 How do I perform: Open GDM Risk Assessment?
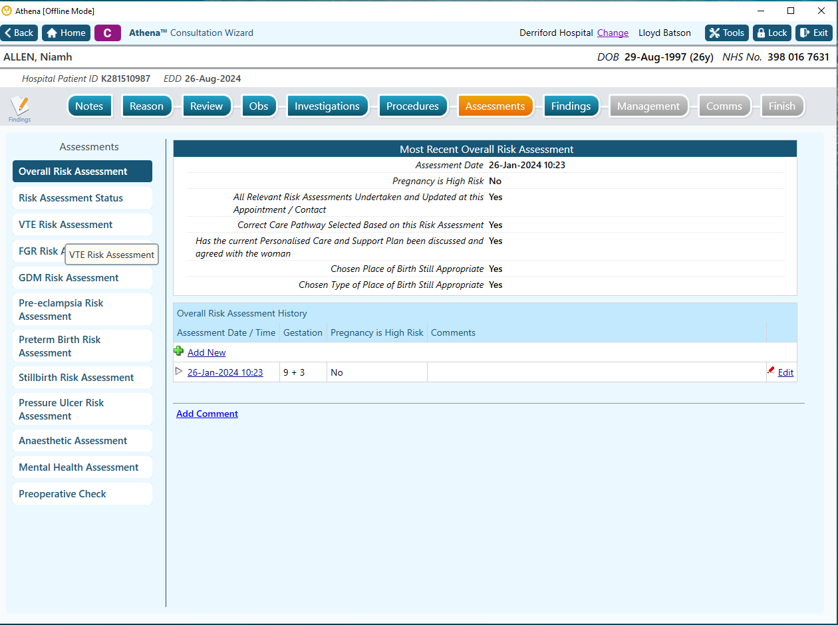(82, 278)
